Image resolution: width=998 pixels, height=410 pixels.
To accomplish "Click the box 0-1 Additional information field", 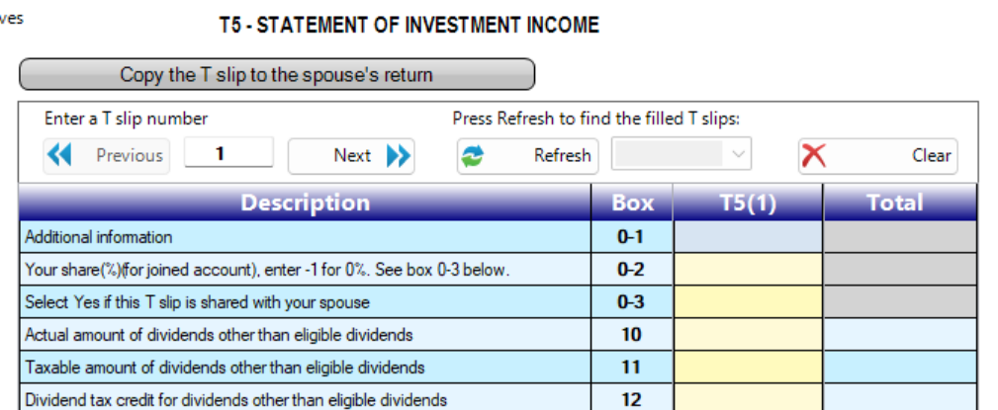I will pyautogui.click(x=748, y=237).
